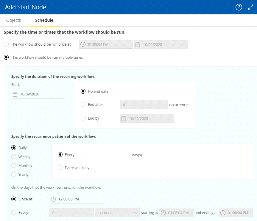Click the 'occurrences' label text

[x=179, y=105]
